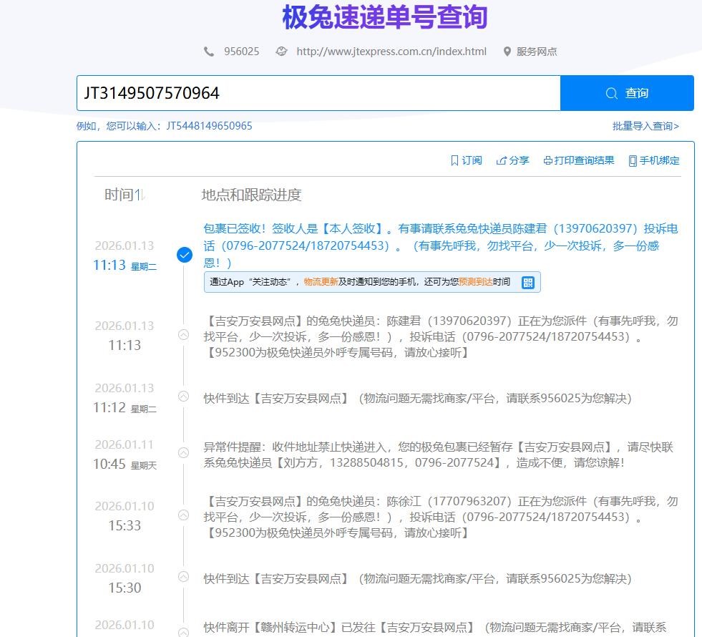The height and width of the screenshot is (637, 702).
Task: Click the 查询 search button
Action: point(626,93)
